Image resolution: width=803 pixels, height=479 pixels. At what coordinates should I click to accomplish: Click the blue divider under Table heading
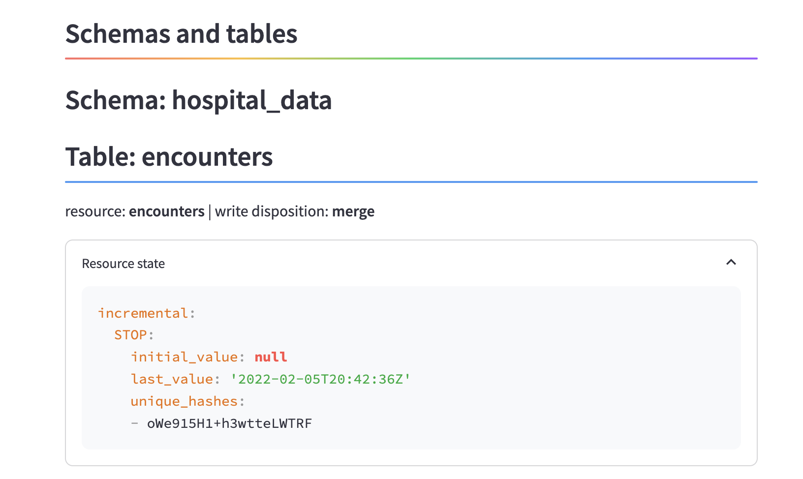pos(411,182)
